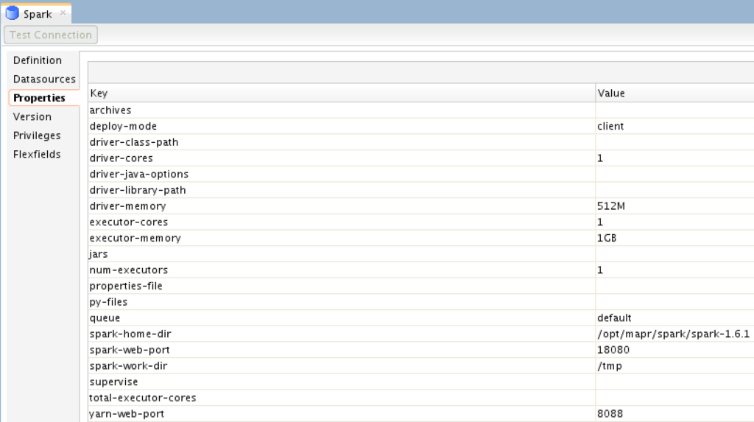Select the driver-java-options key
Image resolution: width=754 pixels, height=422 pixels.
139,174
